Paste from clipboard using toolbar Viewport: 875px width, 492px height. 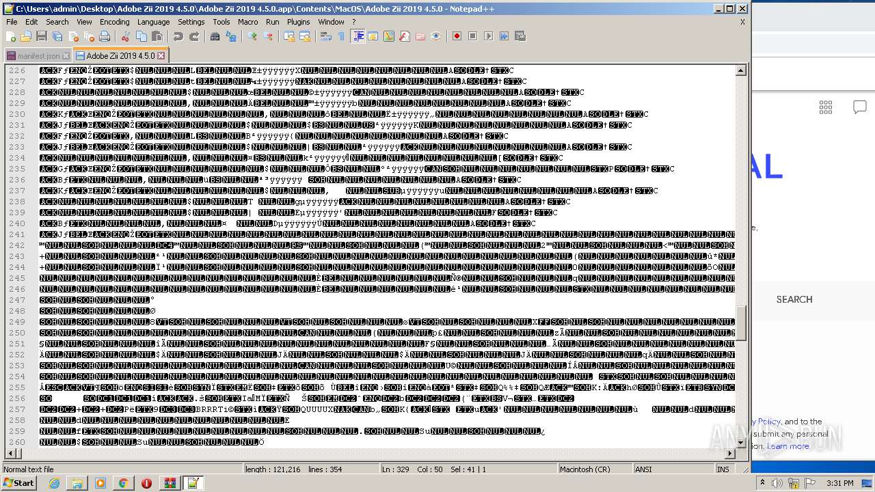[157, 36]
